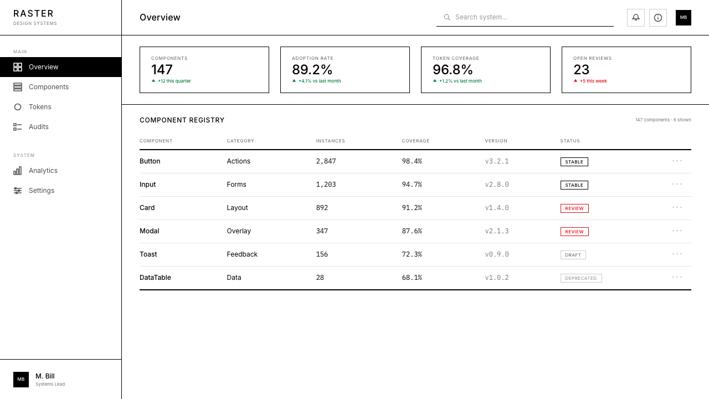Open the Tokens menu item
Viewport: 709px width, 399px height.
click(x=60, y=107)
